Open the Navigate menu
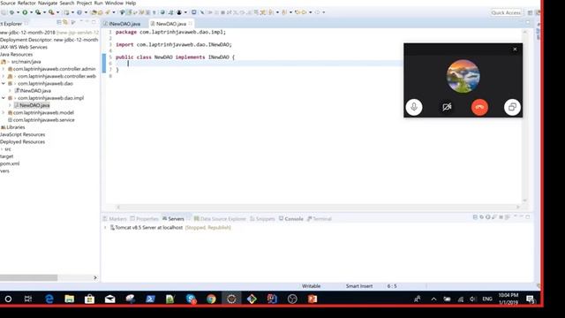This screenshot has height=318, width=565. tap(48, 3)
